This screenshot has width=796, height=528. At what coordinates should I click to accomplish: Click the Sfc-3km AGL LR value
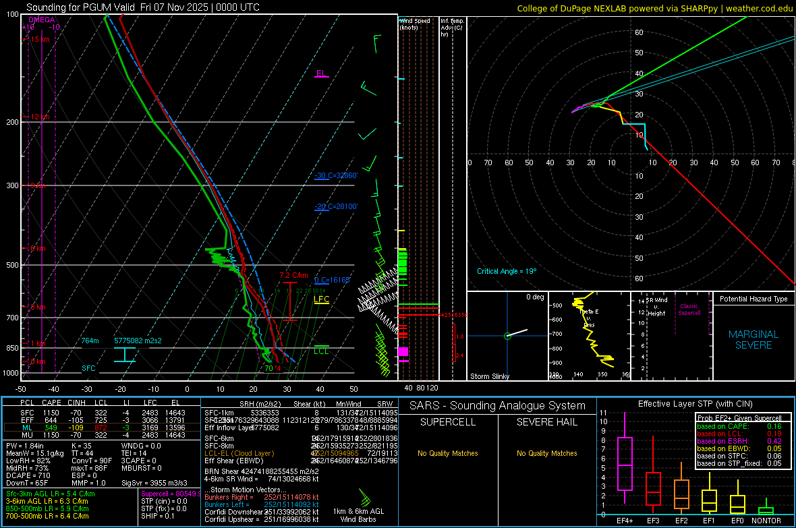point(51,494)
